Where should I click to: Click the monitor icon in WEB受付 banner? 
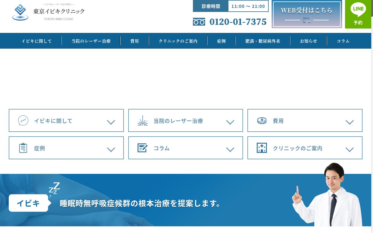point(307,20)
